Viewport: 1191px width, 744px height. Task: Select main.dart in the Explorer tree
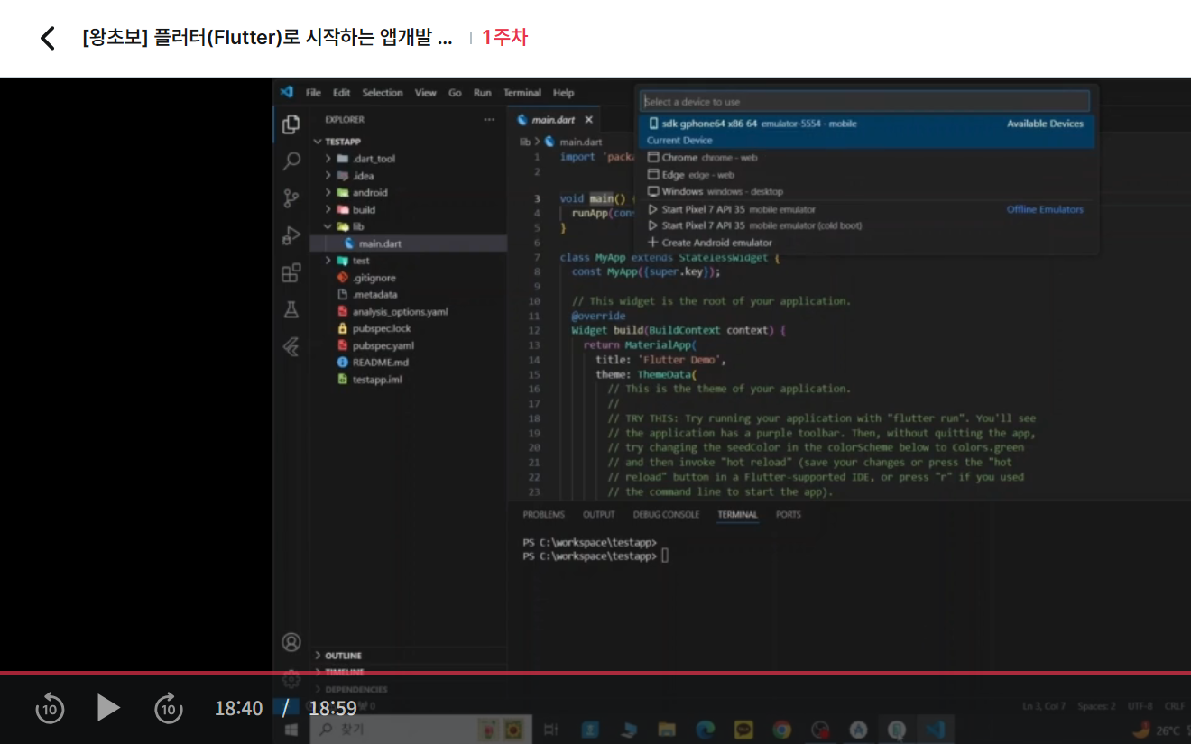tap(408, 243)
